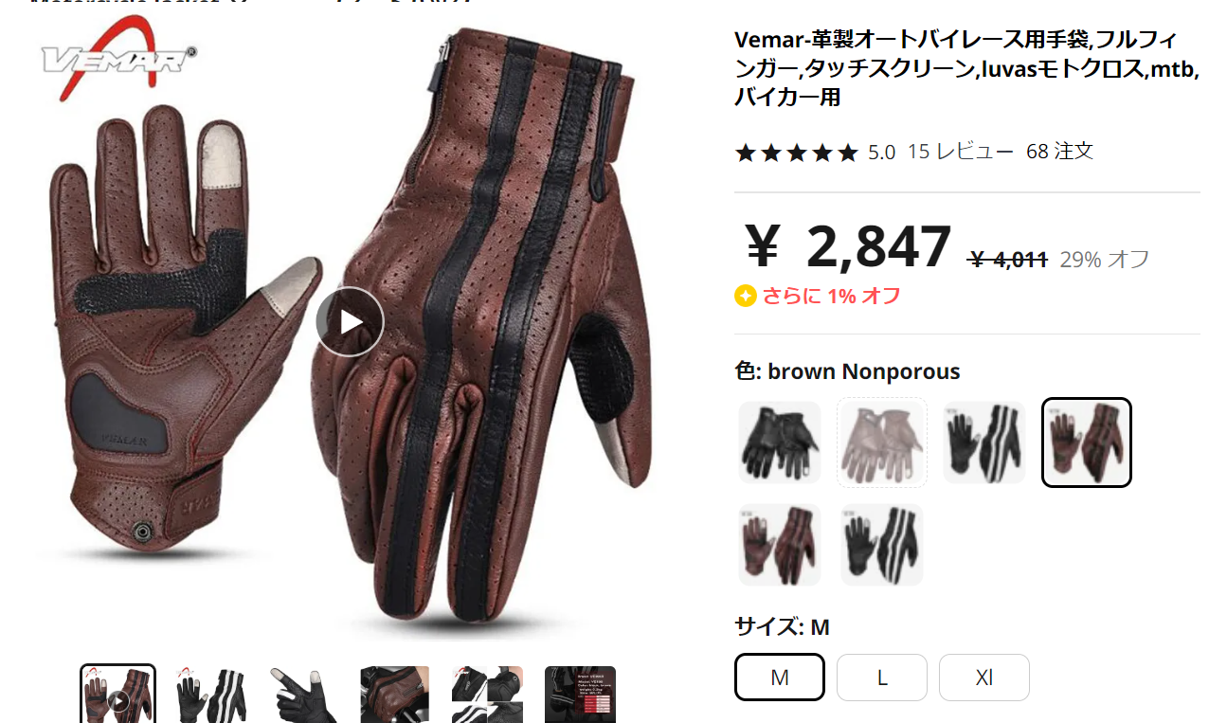Select the brown Nonporous color swatch
Image resolution: width=1209 pixels, height=723 pixels.
[1087, 443]
